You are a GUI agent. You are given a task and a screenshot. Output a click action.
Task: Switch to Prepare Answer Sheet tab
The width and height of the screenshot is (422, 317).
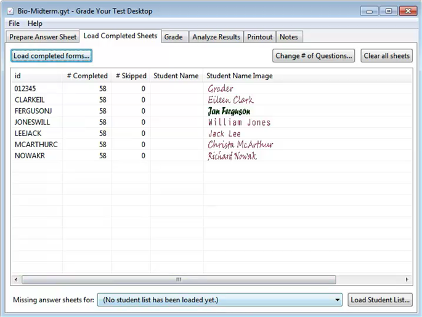[x=43, y=37]
